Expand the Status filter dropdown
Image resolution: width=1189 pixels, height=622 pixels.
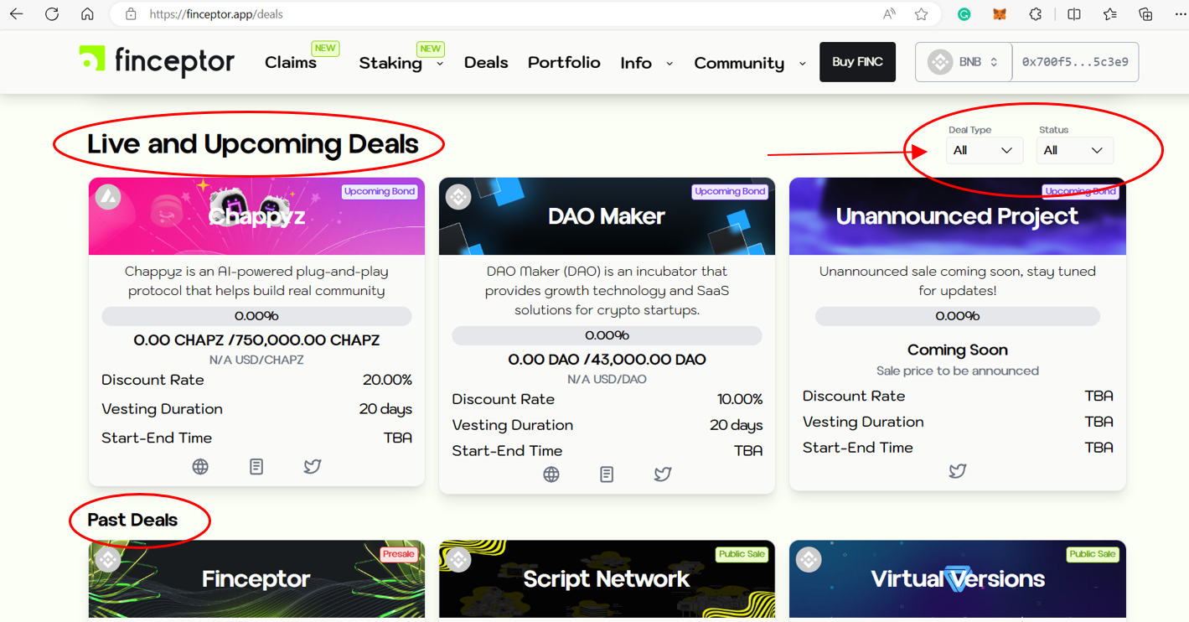click(x=1074, y=151)
